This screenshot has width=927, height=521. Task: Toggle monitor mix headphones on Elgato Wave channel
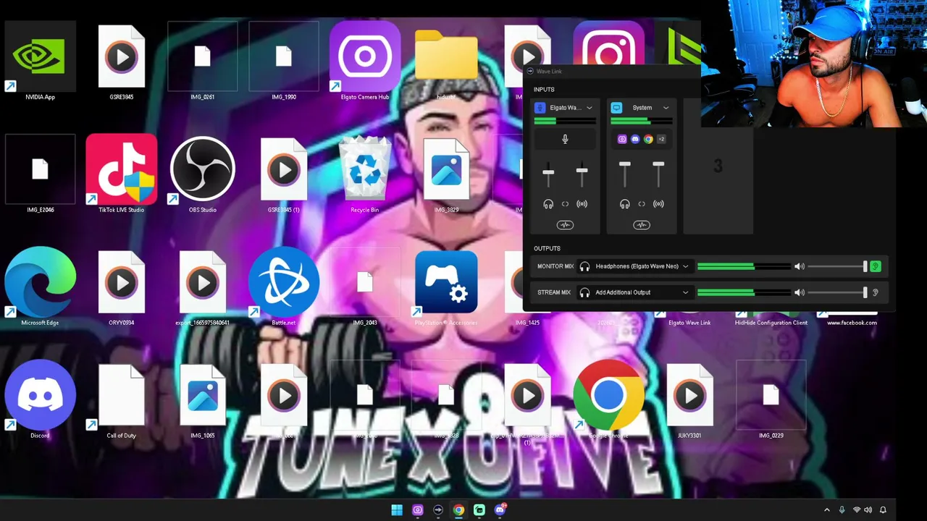pos(548,204)
